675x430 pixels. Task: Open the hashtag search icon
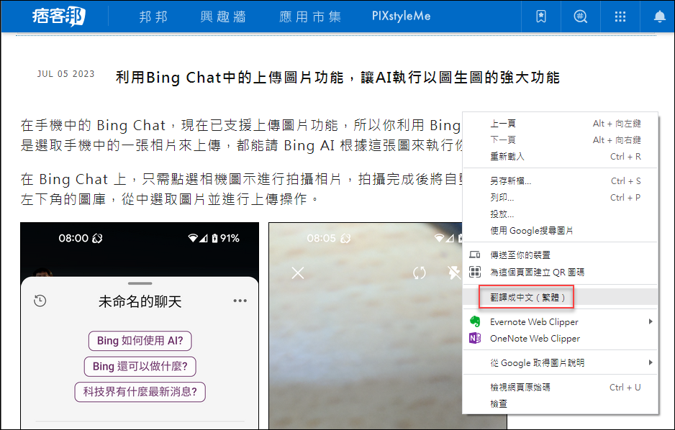pos(580,17)
